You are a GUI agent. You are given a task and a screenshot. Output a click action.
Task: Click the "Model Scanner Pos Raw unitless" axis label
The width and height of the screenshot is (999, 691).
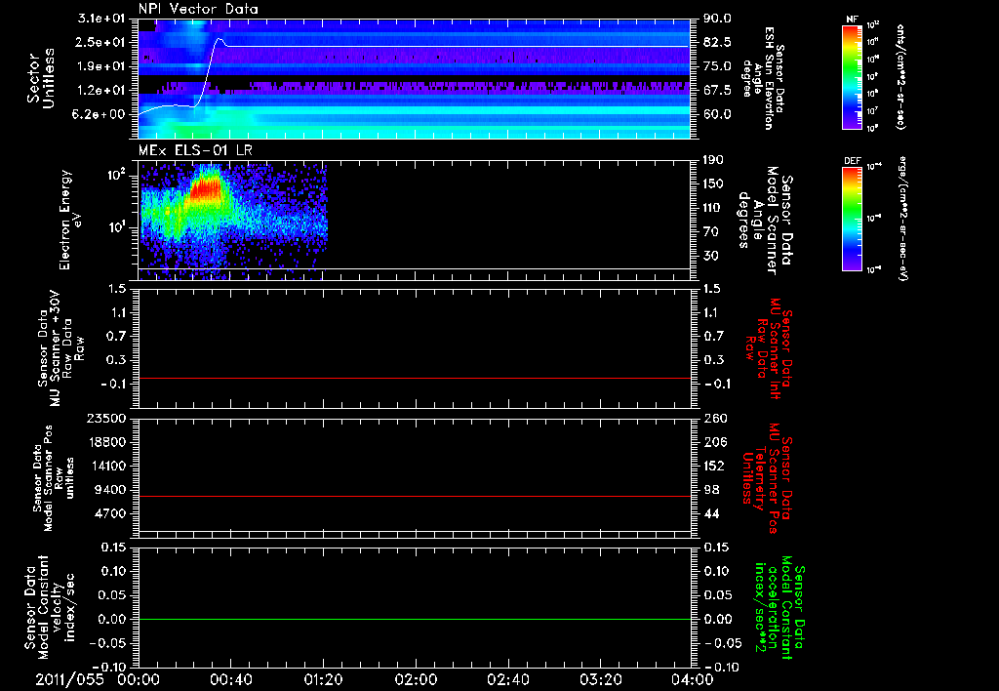tap(54, 478)
